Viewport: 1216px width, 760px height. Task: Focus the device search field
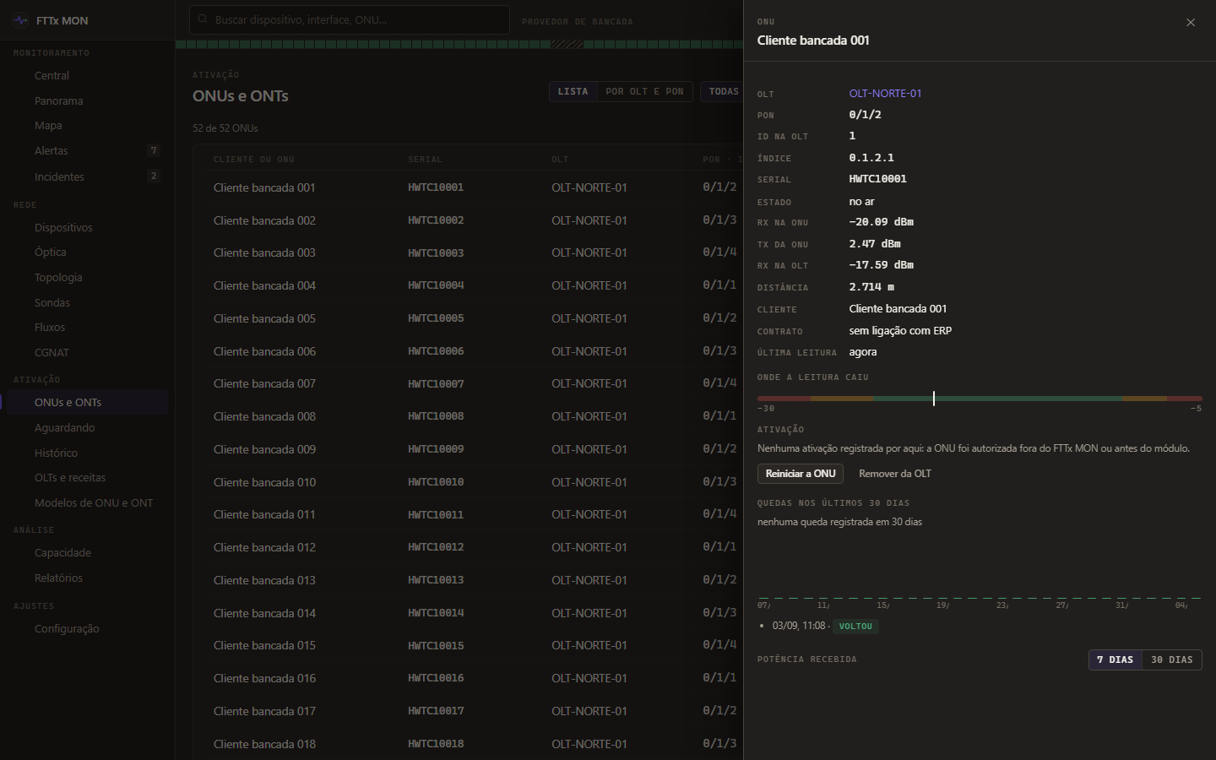point(350,19)
